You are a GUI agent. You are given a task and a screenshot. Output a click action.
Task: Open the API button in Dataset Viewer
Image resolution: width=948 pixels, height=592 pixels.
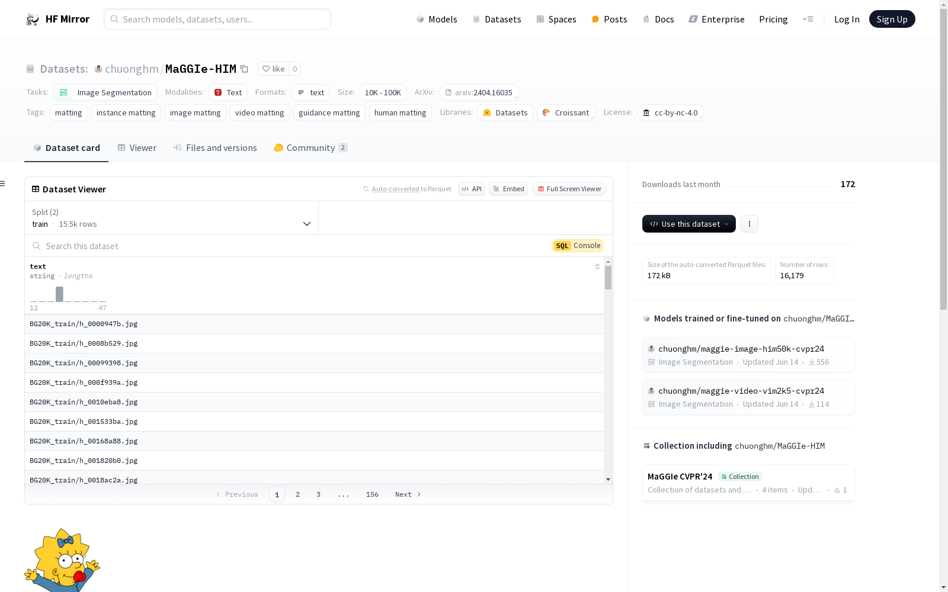click(x=472, y=189)
